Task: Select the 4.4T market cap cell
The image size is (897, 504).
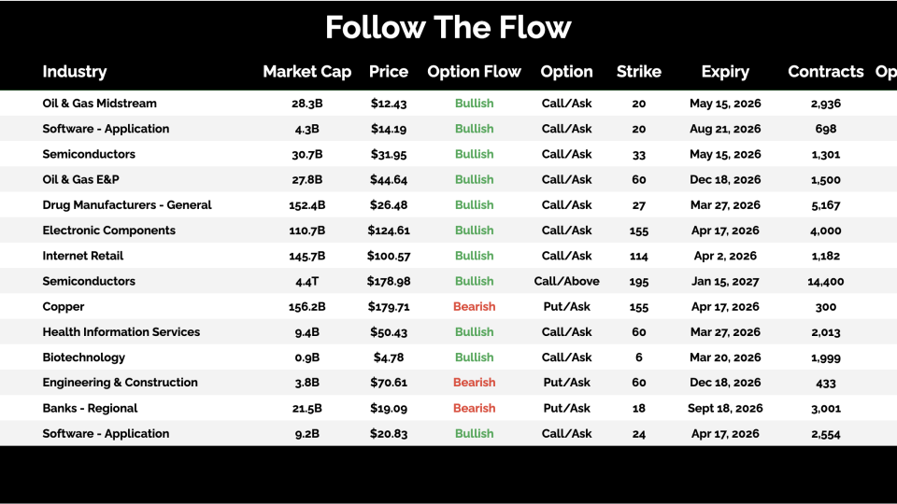Action: coord(306,281)
